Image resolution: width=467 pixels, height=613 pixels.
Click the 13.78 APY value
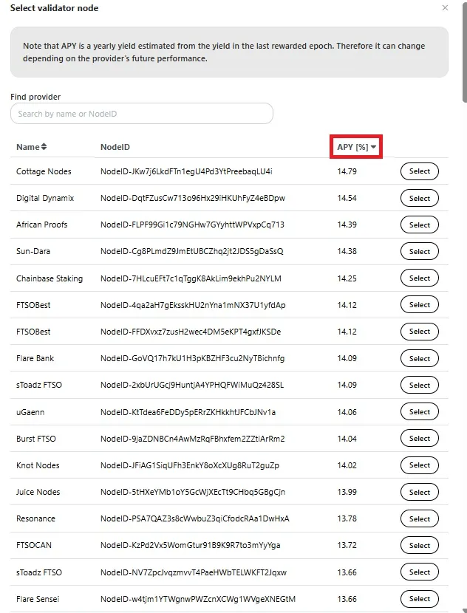[x=347, y=518]
